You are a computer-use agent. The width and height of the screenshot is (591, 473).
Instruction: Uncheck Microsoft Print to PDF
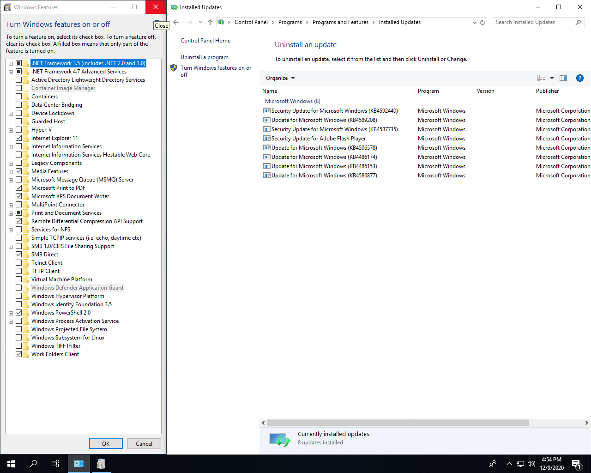click(x=19, y=188)
